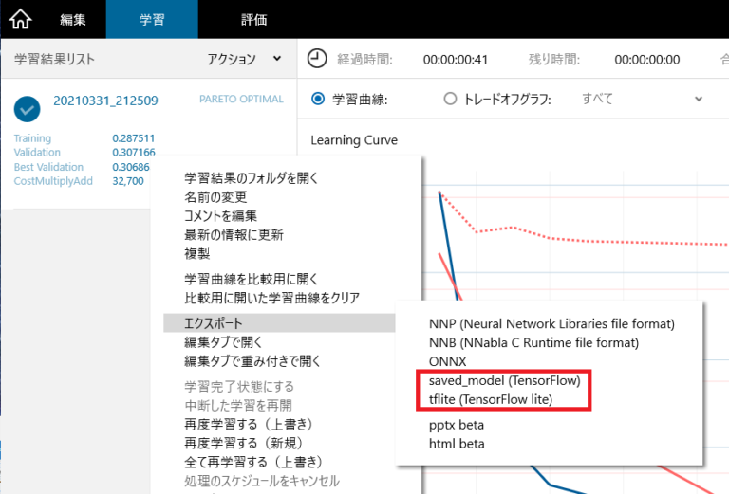The width and height of the screenshot is (729, 494).
Task: Choose 比較用に開いた学習曲線をクリア
Action: (272, 298)
